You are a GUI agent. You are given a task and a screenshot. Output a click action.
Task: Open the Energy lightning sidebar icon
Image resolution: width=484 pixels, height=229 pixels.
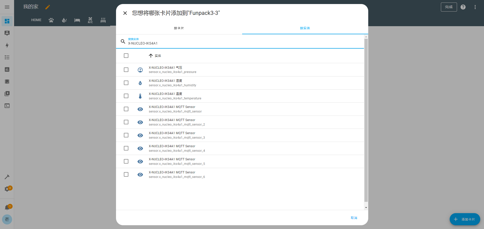pos(7,45)
